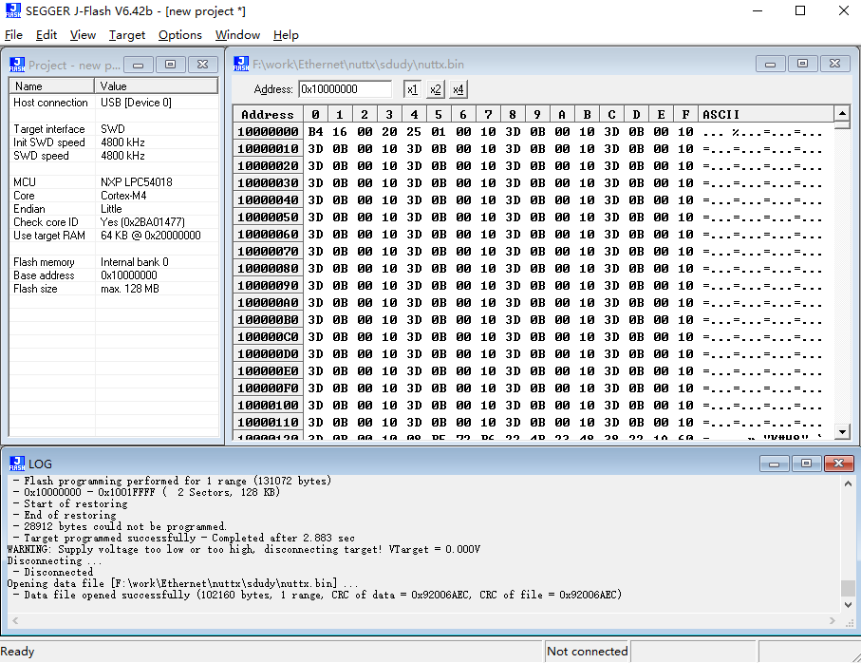This screenshot has height=663, width=861.
Task: Maximize the LOG window
Action: click(x=806, y=464)
